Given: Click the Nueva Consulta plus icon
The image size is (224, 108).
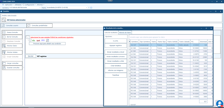Looking at the screenshot, I should [x=4, y=32].
